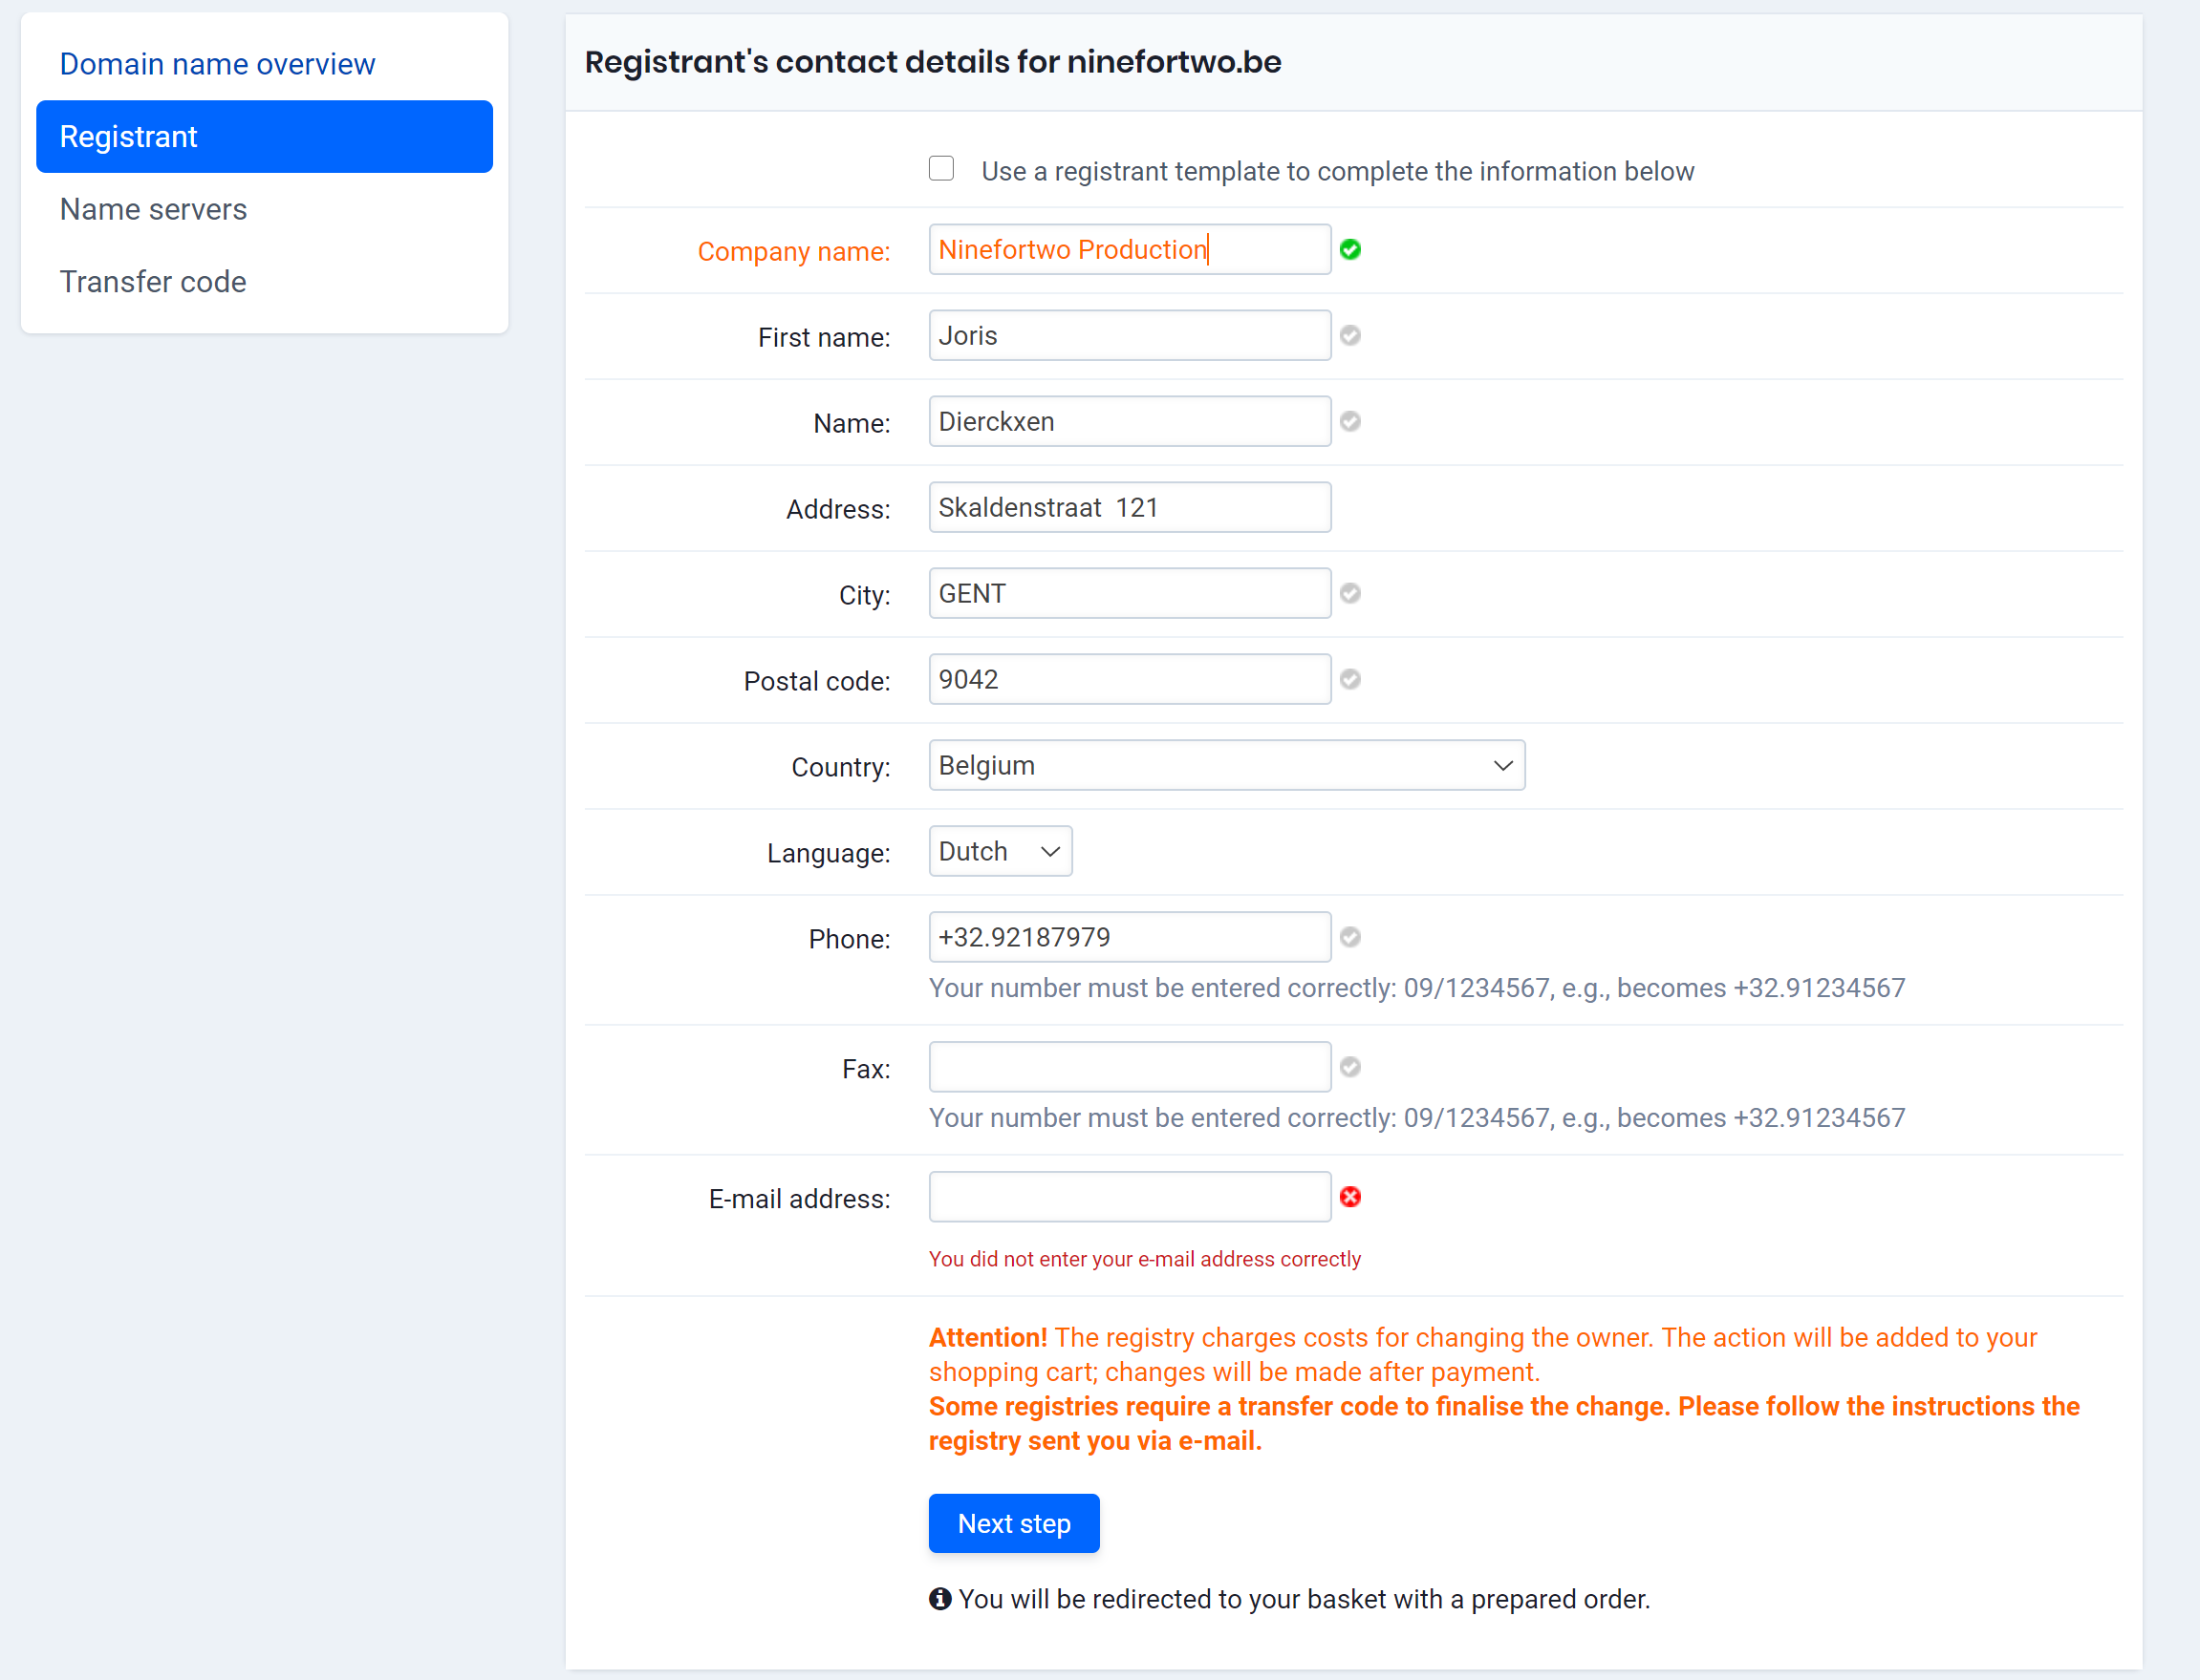The image size is (2200, 1680).
Task: Open the Country dropdown showing Belgium
Action: point(1226,765)
